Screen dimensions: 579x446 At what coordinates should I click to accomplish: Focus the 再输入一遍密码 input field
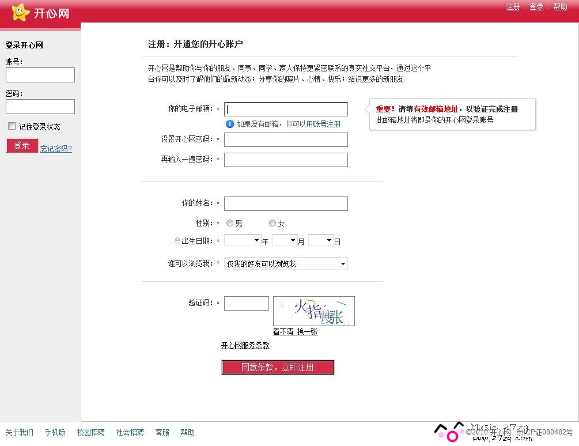(x=286, y=160)
